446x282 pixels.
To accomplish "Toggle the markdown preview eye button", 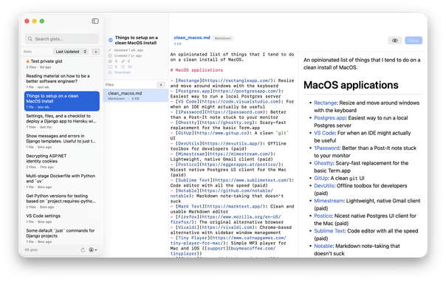I will [395, 41].
